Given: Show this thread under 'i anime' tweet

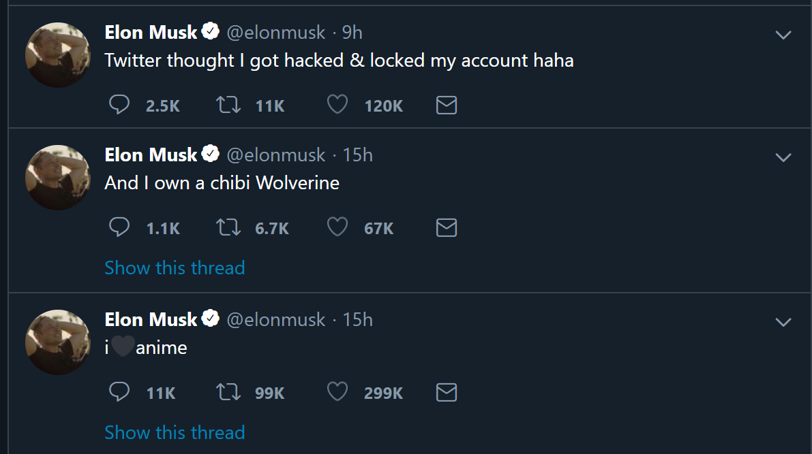Looking at the screenshot, I should [x=175, y=432].
